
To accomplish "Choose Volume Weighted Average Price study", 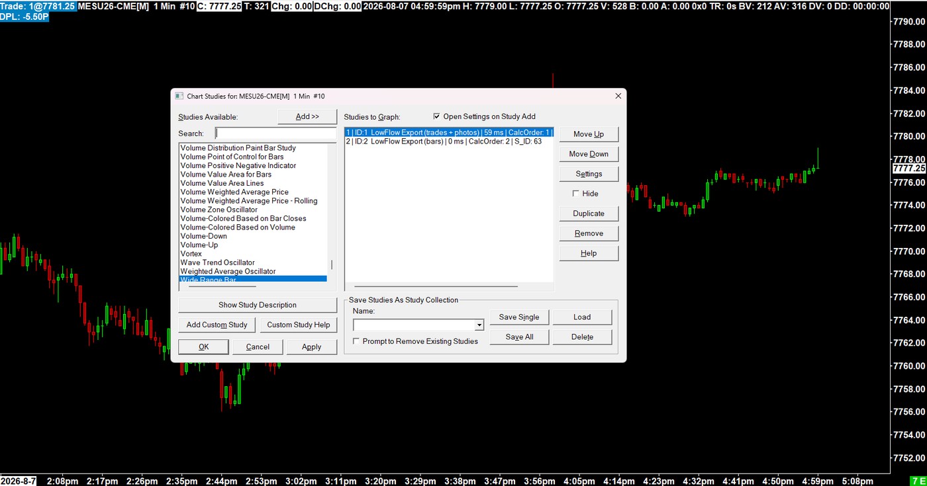I will point(253,192).
